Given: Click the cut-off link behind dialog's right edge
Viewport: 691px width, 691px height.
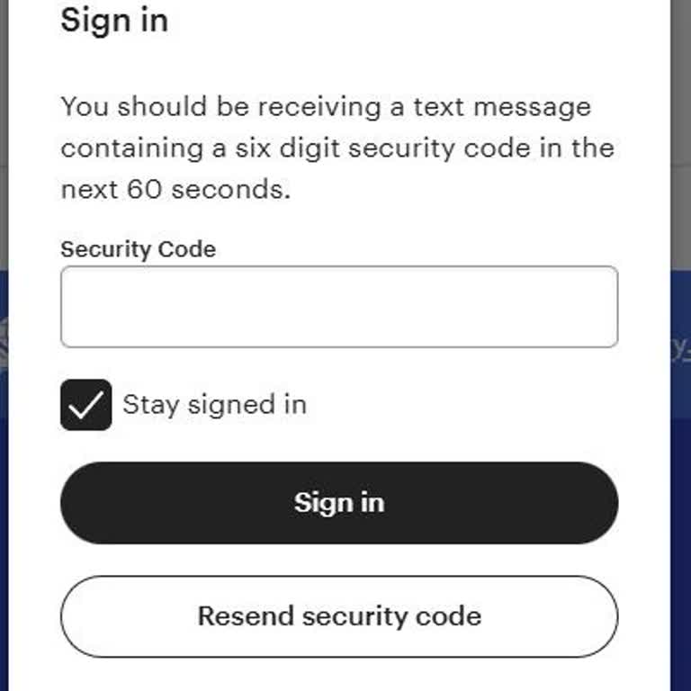Looking at the screenshot, I should tap(680, 346).
